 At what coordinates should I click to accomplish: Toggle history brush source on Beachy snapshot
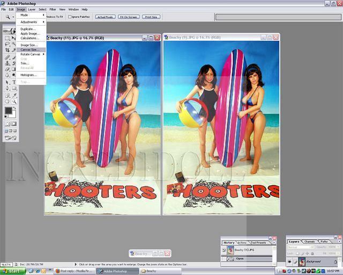pos(224,250)
